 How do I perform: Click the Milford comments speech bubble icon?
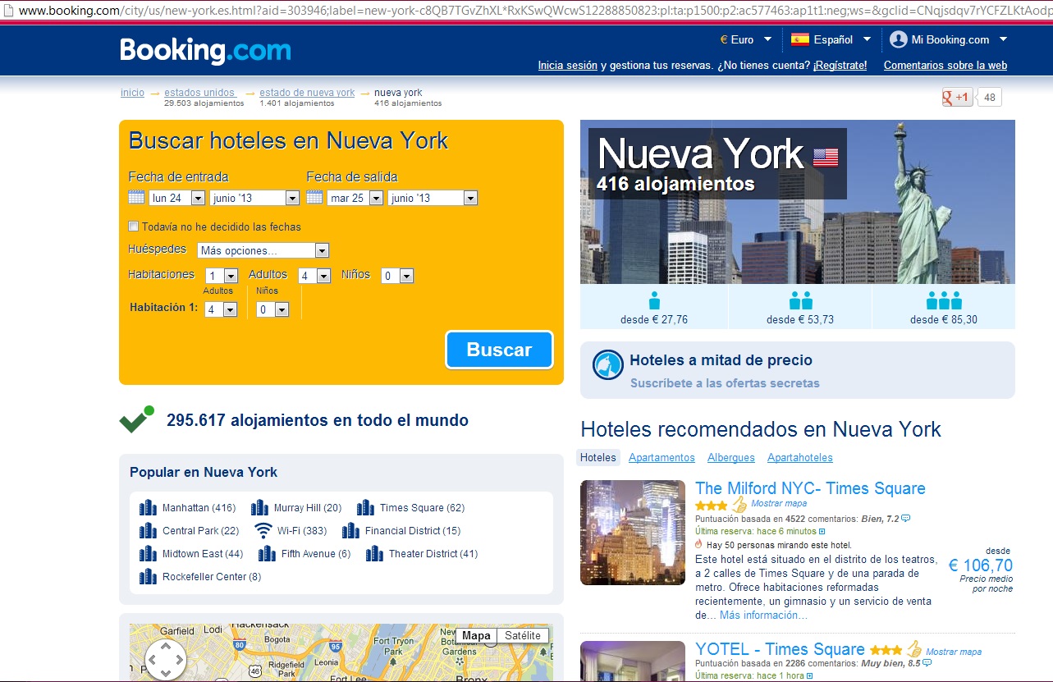tap(906, 519)
